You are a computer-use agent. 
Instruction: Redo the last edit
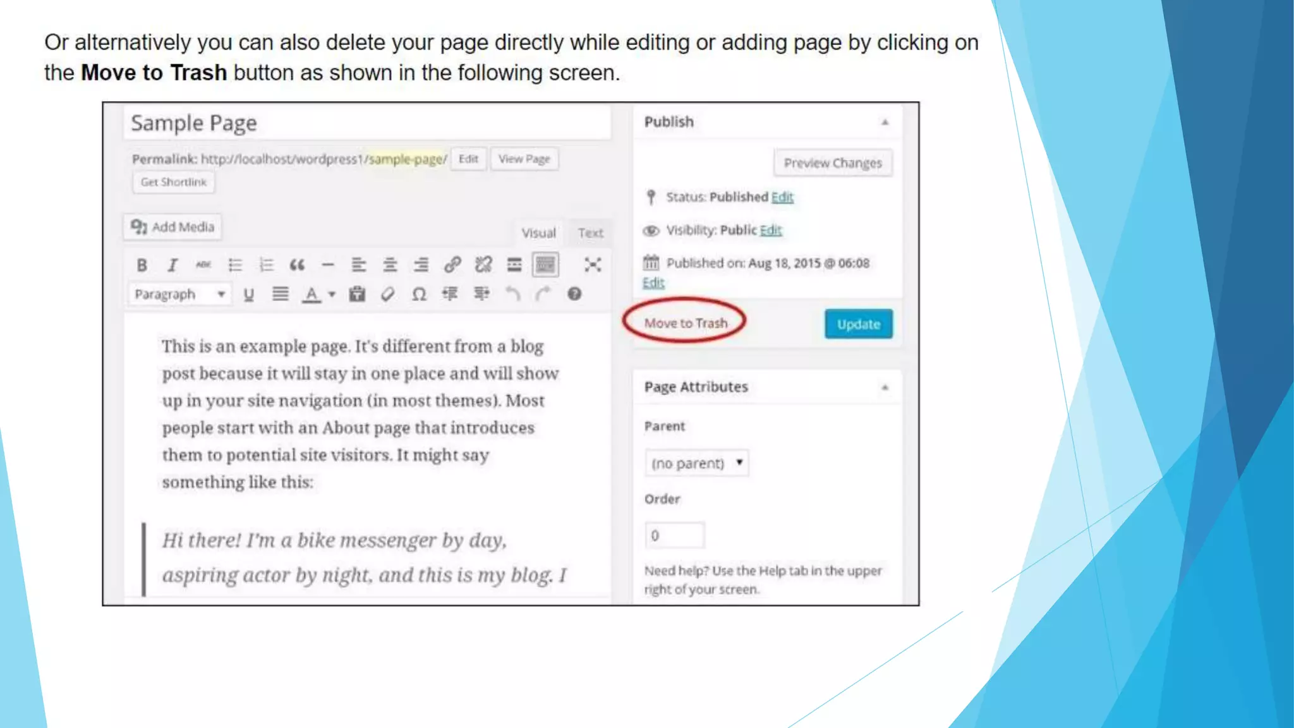point(543,294)
